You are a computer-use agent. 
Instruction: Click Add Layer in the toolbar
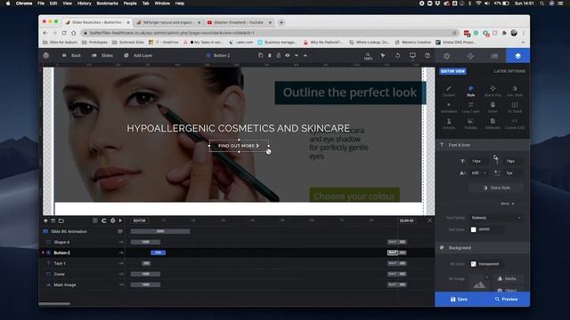139,55
